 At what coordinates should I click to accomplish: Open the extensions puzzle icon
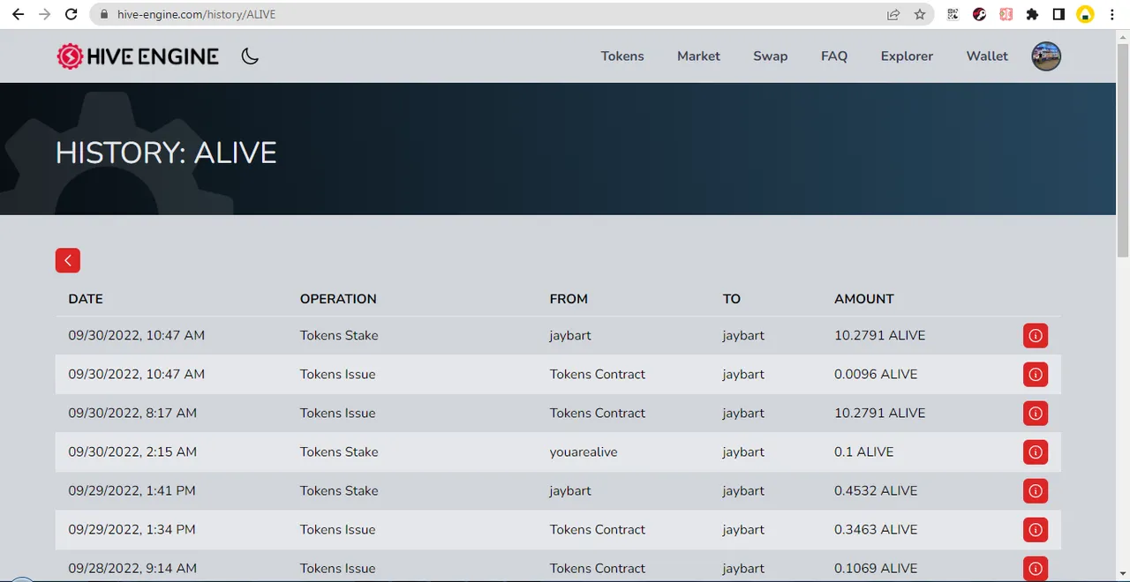(1032, 14)
